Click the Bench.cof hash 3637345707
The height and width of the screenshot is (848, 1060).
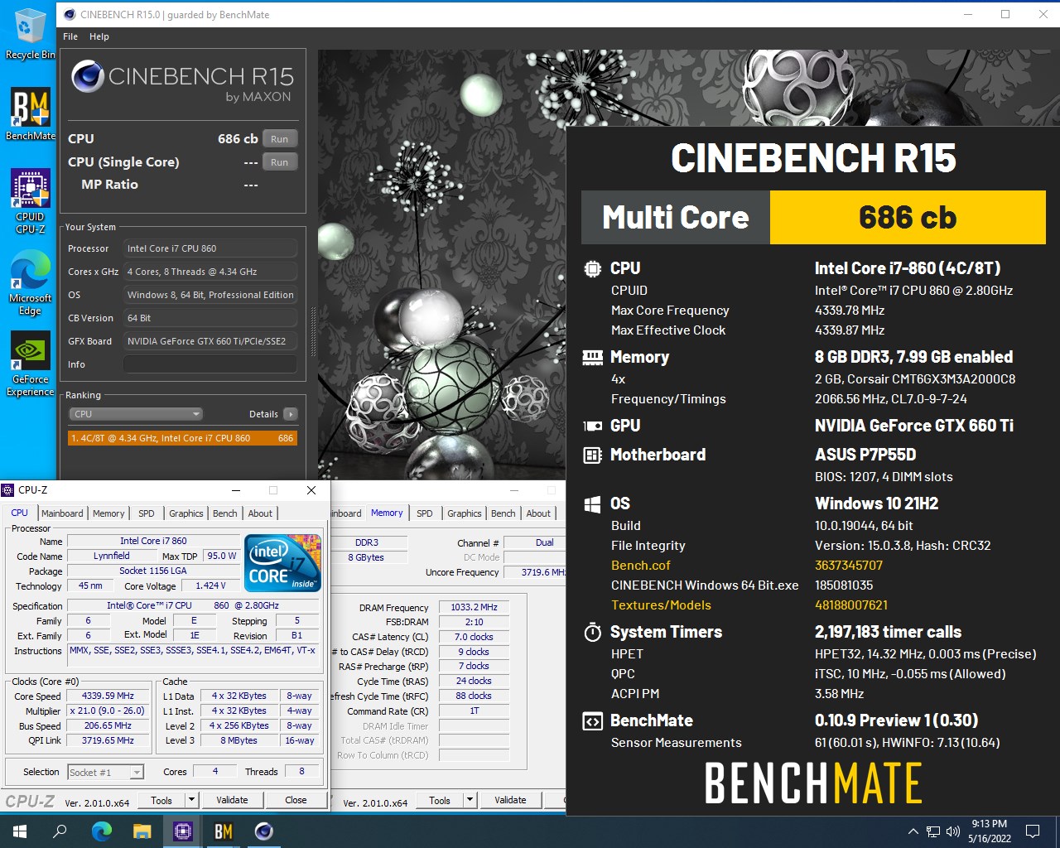[x=849, y=566]
